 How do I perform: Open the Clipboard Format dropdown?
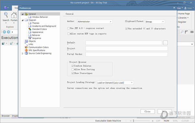pos(163,22)
